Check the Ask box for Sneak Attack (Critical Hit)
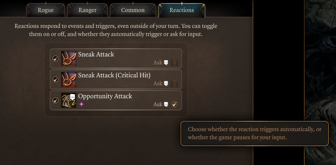This screenshot has width=336, height=165. (x=174, y=84)
